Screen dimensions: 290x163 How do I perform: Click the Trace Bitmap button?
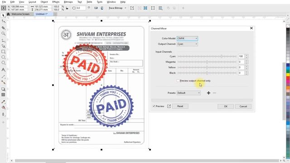tap(116, 8)
